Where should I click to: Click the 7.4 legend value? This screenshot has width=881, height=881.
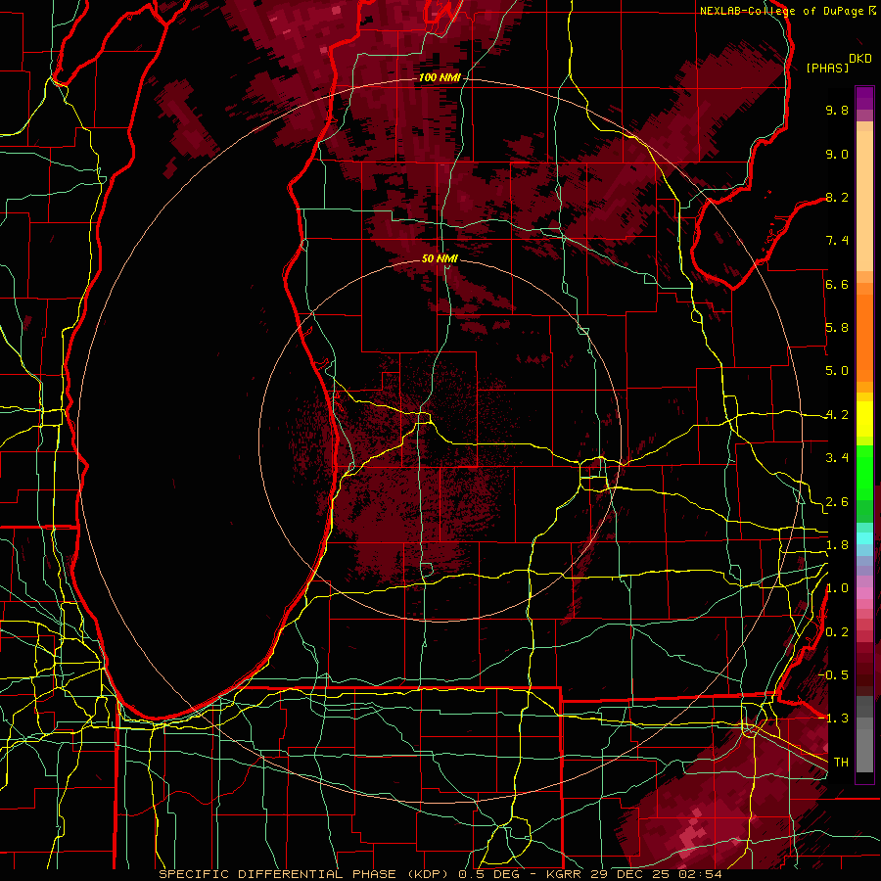pos(837,241)
